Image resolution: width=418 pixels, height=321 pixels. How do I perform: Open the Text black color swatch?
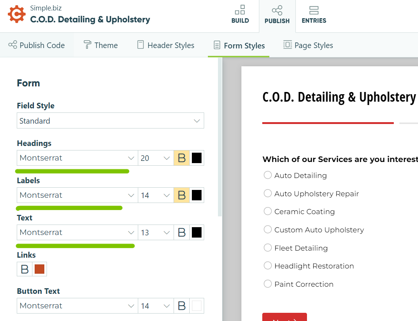[x=197, y=233]
